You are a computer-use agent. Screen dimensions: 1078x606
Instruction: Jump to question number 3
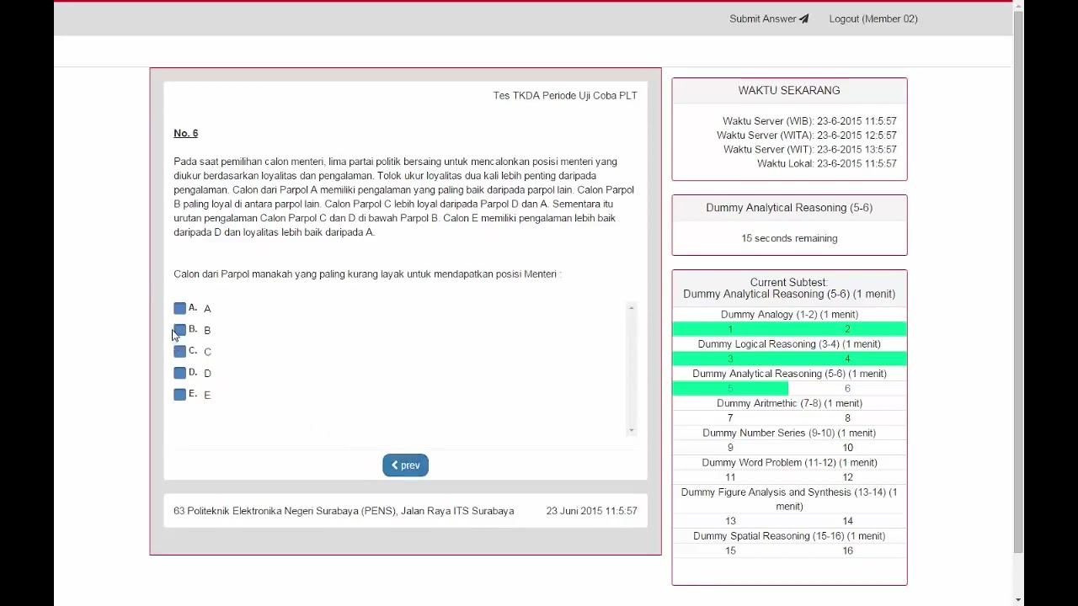coord(730,359)
